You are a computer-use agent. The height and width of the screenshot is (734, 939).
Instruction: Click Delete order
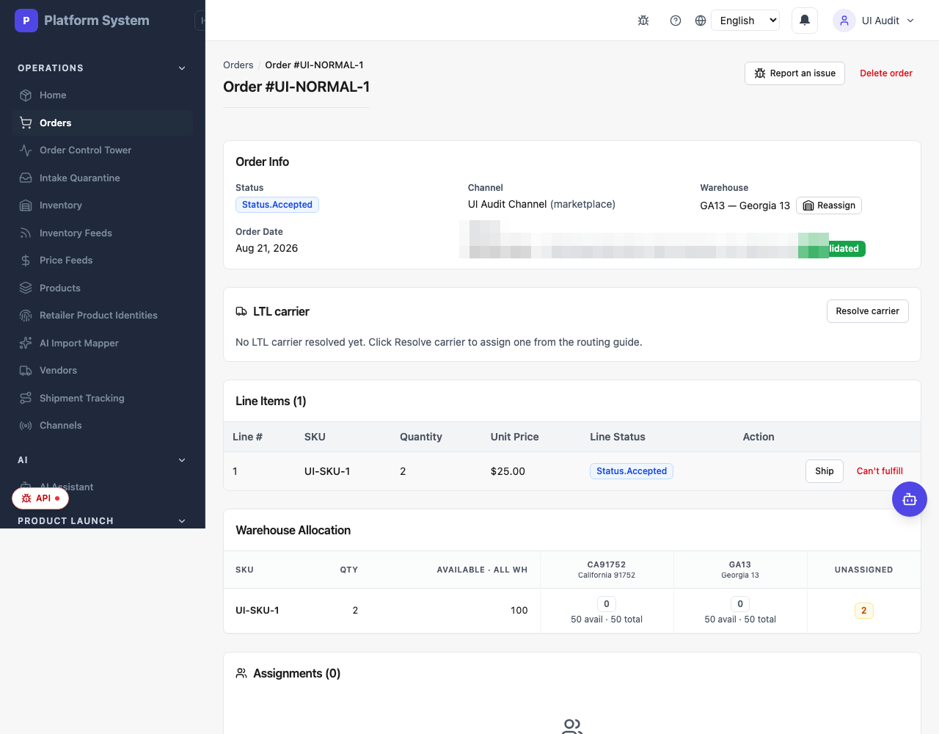(886, 73)
